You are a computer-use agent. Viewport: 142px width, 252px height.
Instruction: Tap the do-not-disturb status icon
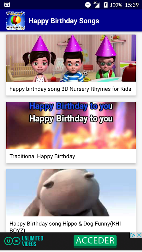88,5
